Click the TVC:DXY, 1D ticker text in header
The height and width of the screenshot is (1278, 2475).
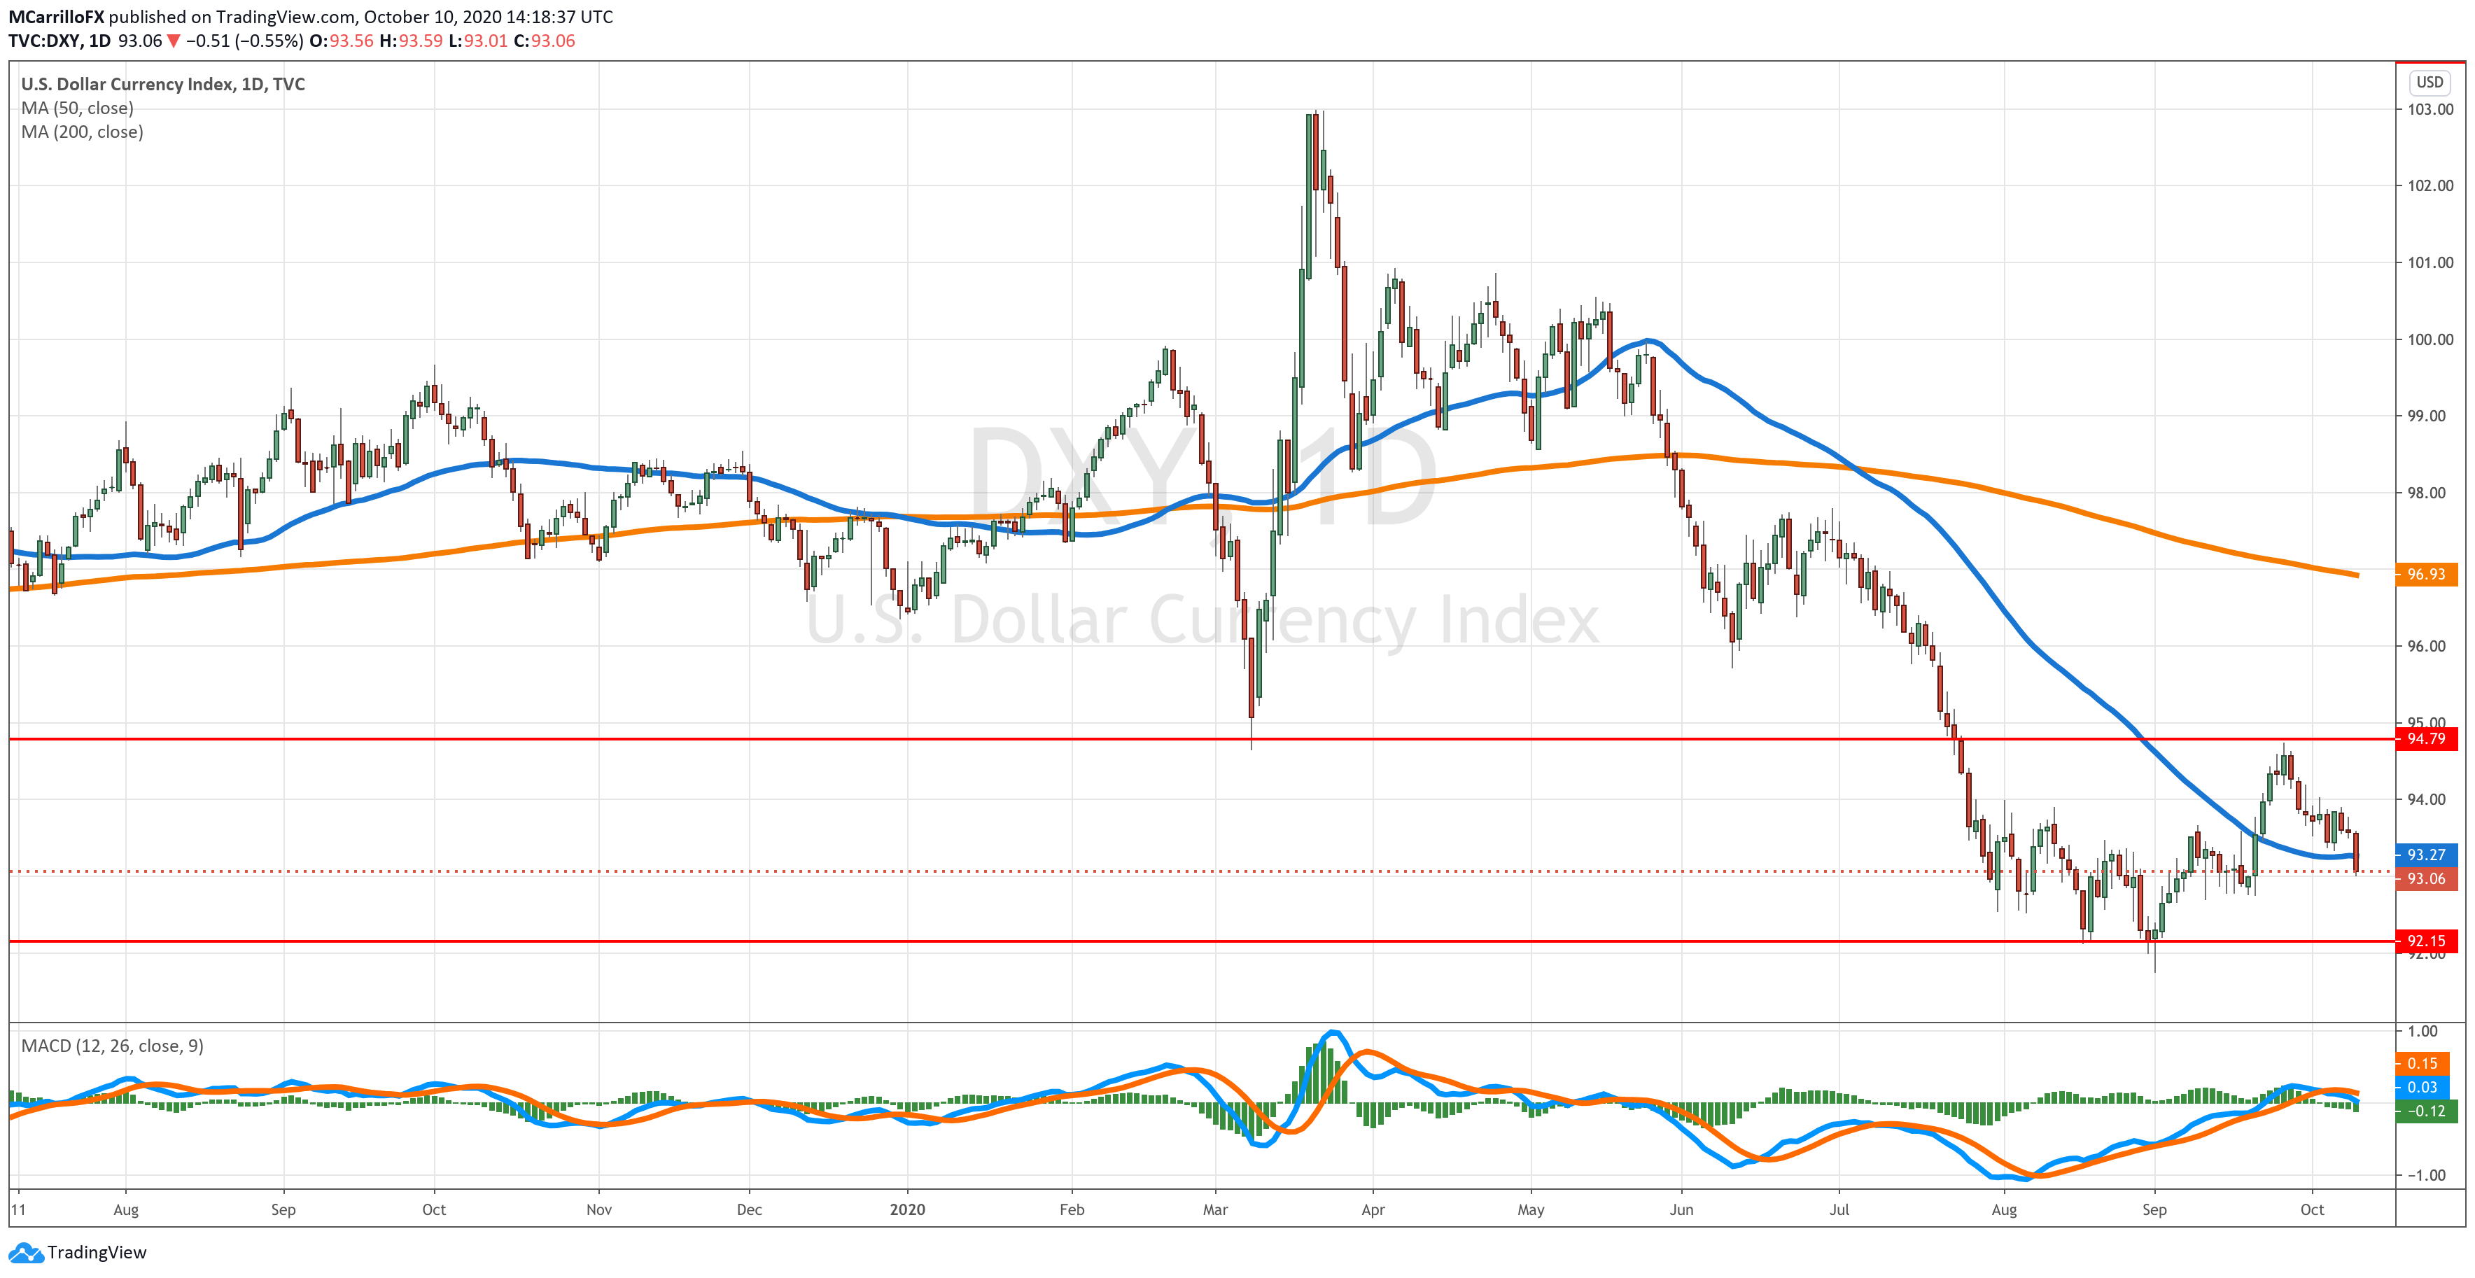pyautogui.click(x=59, y=41)
